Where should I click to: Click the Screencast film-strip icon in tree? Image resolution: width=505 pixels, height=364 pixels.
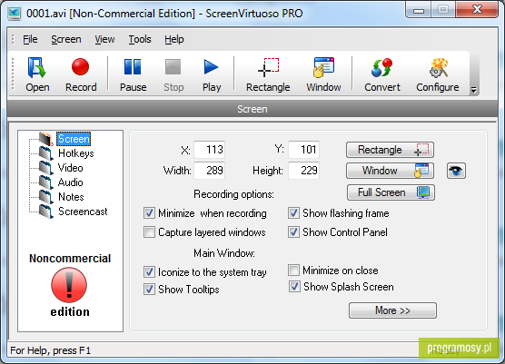46,212
